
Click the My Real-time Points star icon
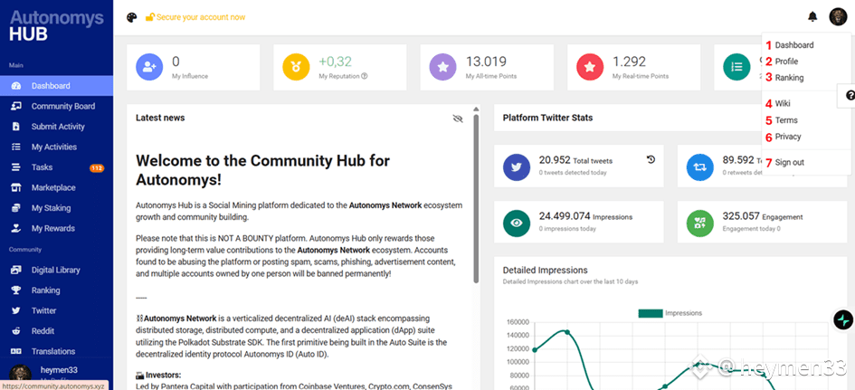[590, 67]
